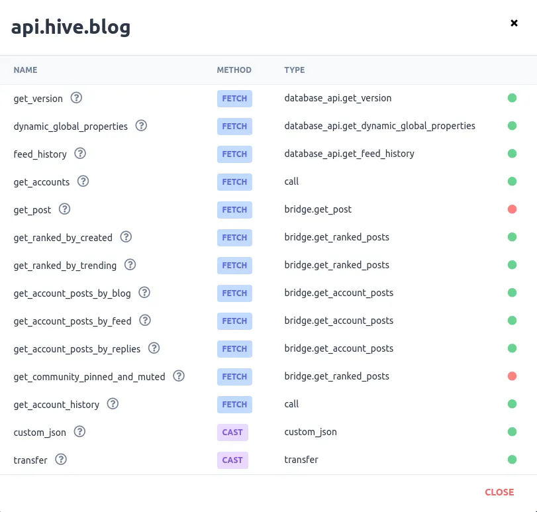
Task: Click bridge.get_account_posts in the by_replies row
Action: 339,348
